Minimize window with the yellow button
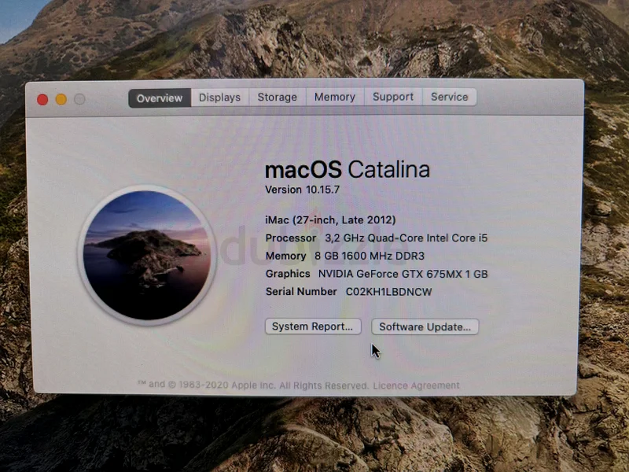Image resolution: width=629 pixels, height=472 pixels. [x=61, y=99]
